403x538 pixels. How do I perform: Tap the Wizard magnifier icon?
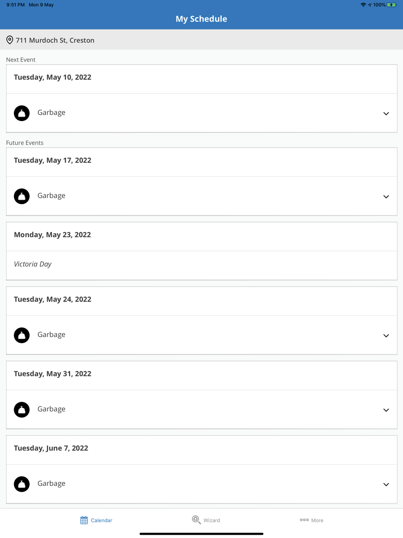(196, 520)
